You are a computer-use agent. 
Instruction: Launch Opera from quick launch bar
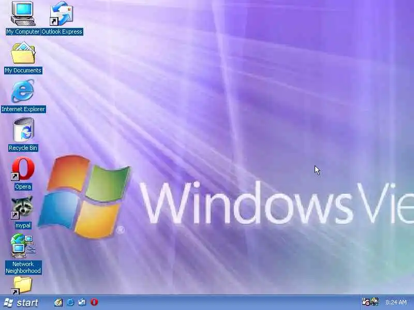[x=94, y=302]
